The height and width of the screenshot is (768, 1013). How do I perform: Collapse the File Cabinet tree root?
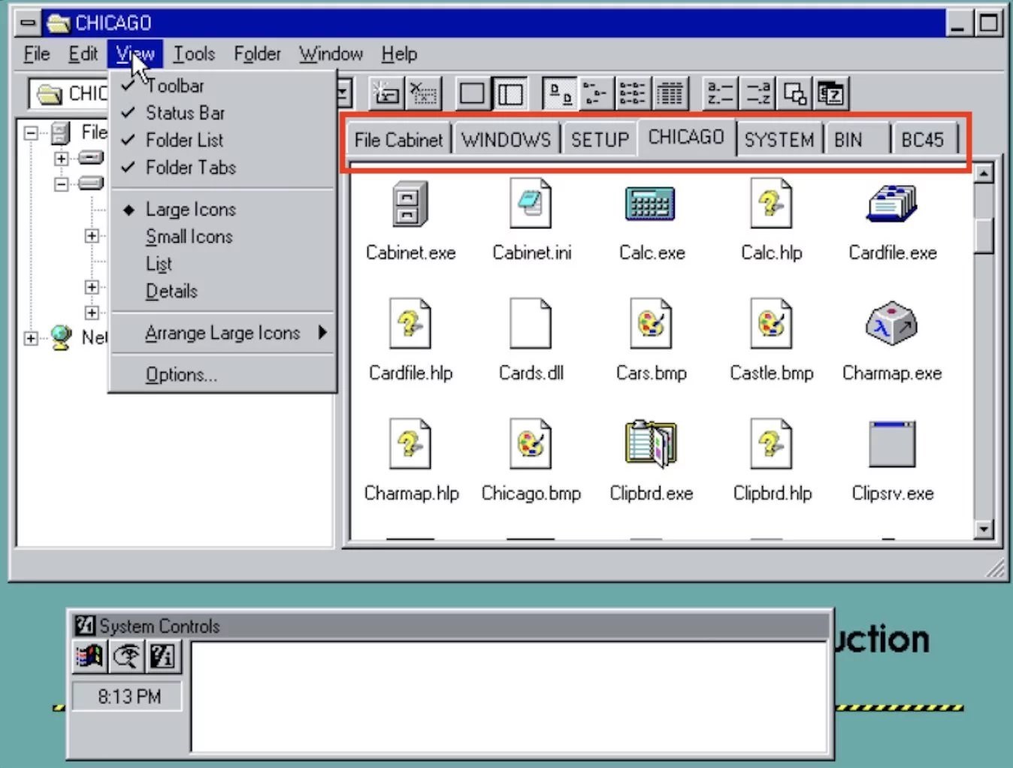[x=31, y=133]
